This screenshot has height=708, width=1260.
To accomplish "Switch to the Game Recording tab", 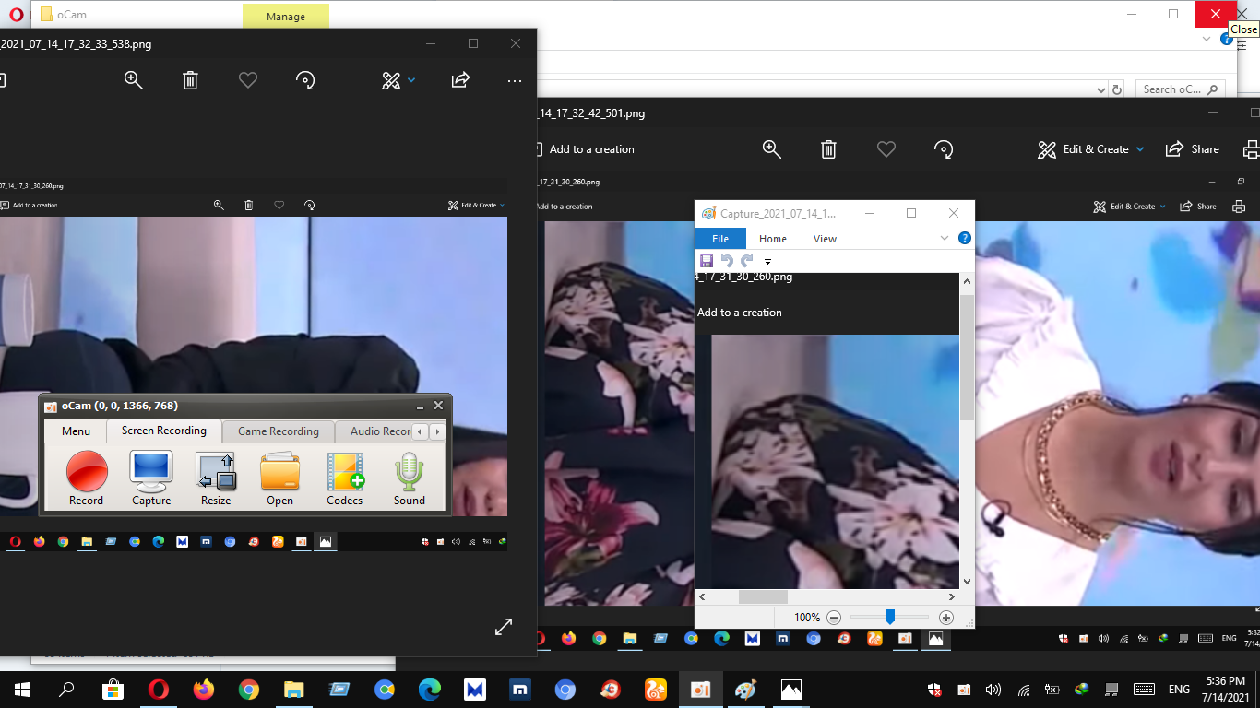I will tap(278, 431).
